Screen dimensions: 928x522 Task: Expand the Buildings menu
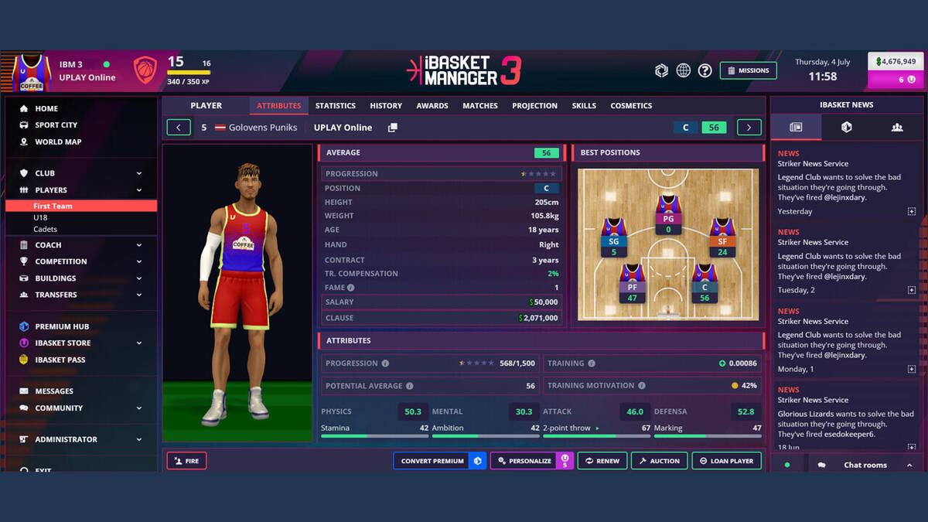coord(81,278)
